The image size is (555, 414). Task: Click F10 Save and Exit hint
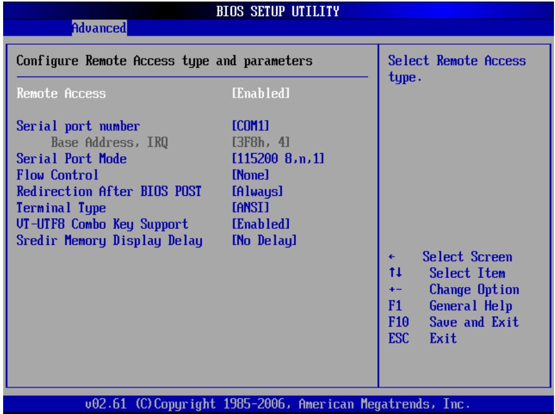tap(453, 322)
